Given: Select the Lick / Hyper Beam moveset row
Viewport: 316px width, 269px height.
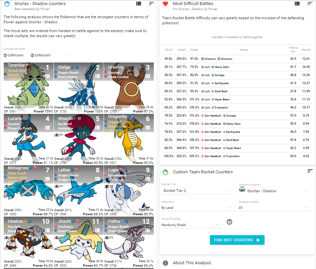Looking at the screenshot, I should coord(237,99).
